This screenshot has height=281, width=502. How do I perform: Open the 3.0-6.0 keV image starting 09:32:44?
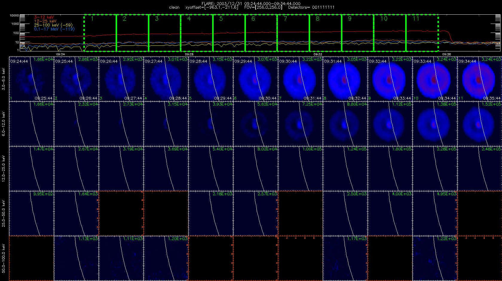pos(390,79)
